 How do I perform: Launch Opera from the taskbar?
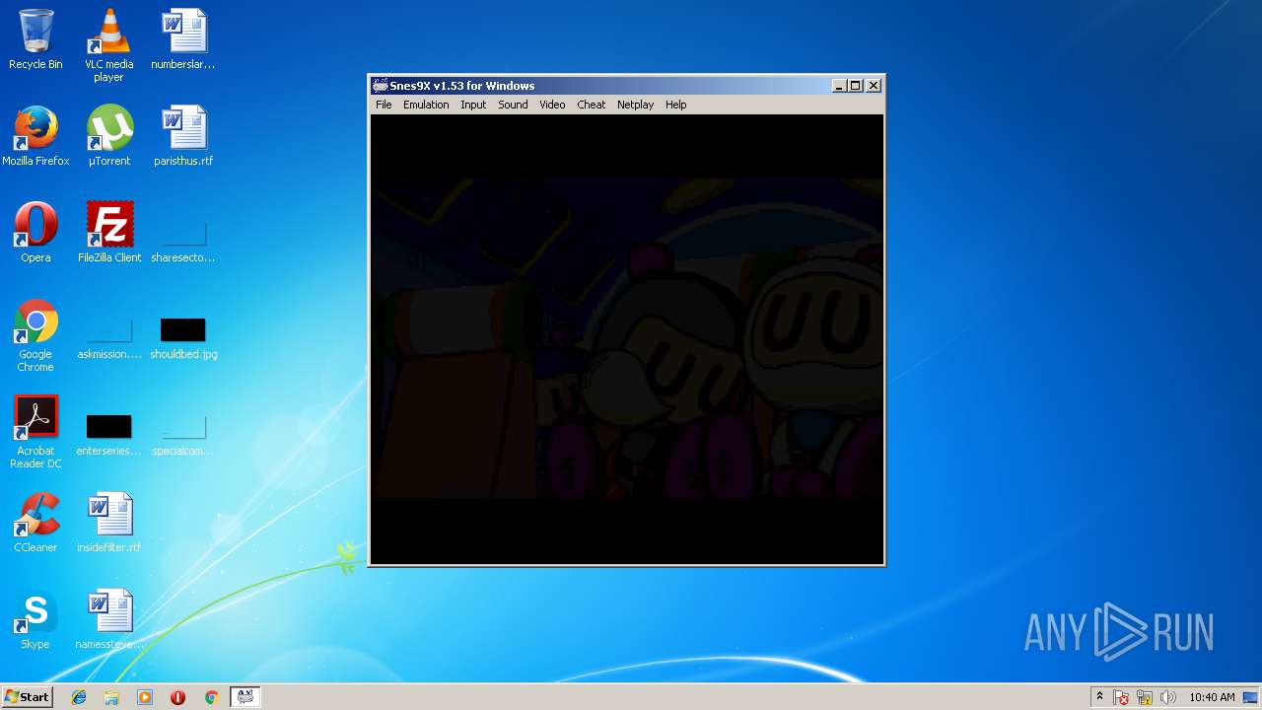178,697
